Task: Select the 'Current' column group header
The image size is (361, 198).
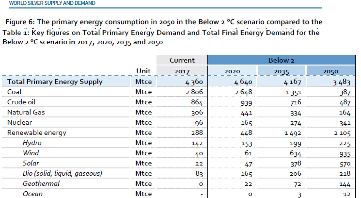Action: (182, 61)
